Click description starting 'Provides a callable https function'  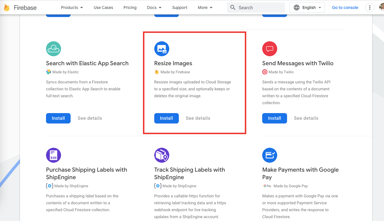(x=190, y=206)
